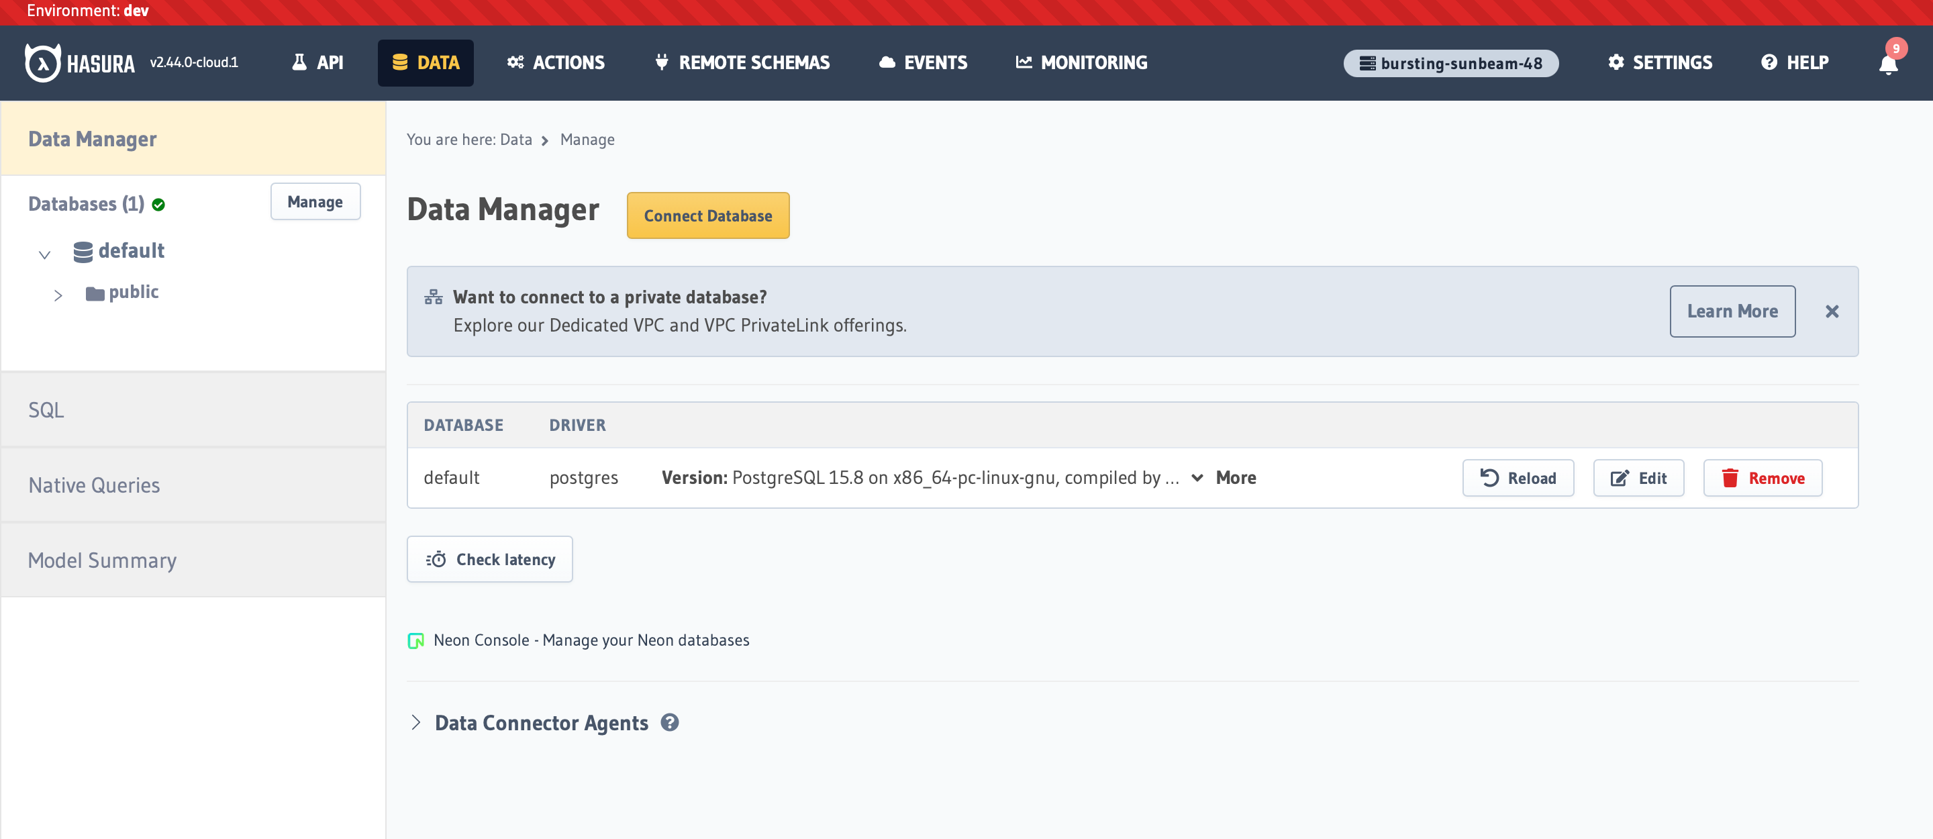Expand Data Connector Agents section

(x=416, y=722)
